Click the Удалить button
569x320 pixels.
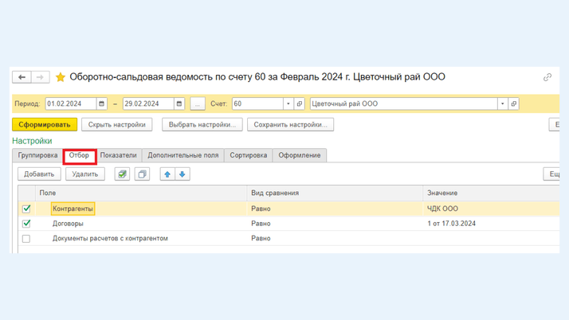point(85,174)
